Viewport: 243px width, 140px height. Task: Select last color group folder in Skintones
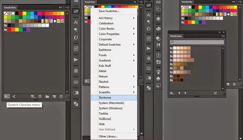(x=171, y=80)
